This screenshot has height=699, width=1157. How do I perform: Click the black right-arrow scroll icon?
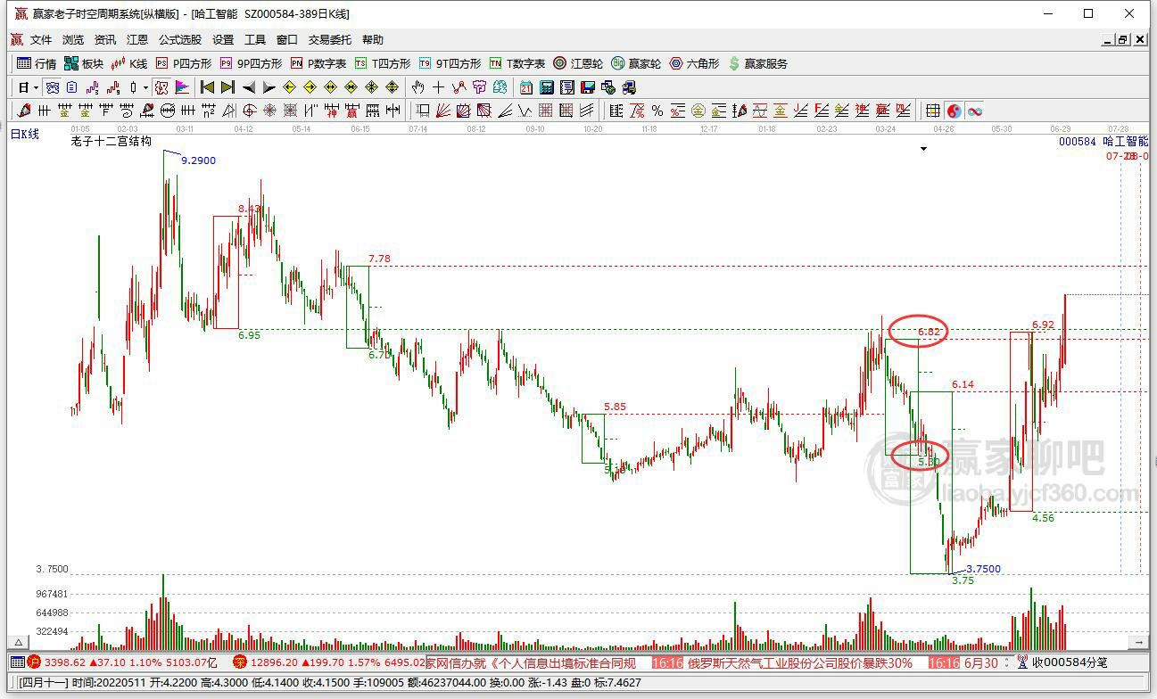click(269, 87)
